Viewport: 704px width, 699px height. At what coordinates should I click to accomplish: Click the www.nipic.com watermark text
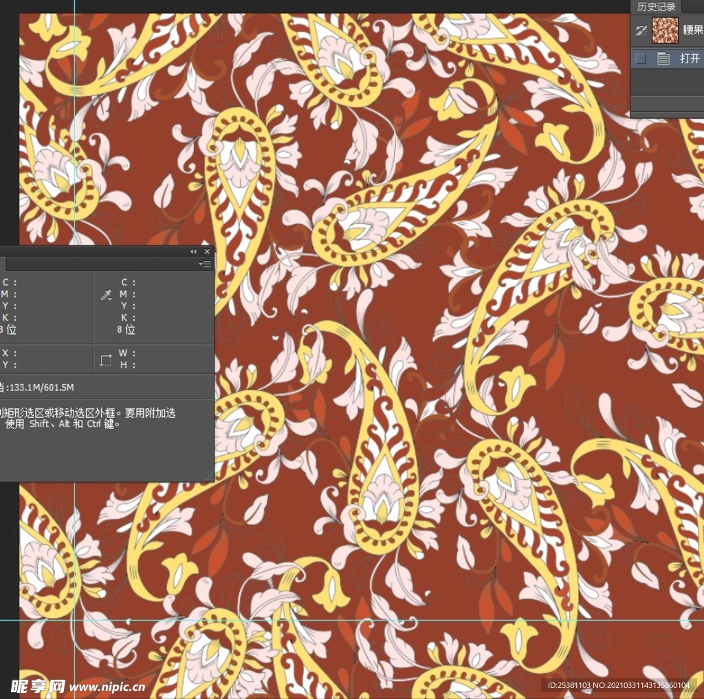(108, 686)
